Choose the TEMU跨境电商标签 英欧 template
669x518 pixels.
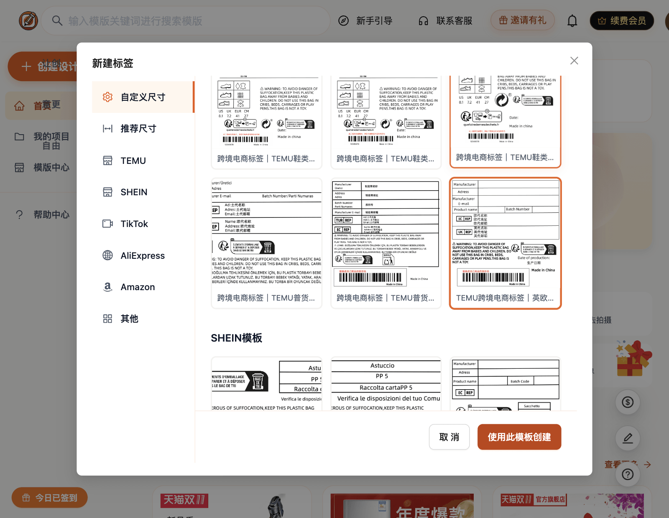point(505,244)
